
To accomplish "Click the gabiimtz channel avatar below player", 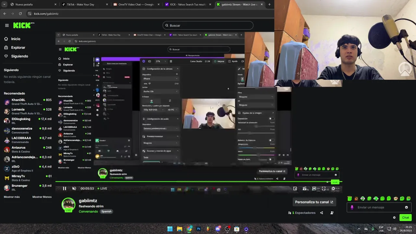I will (68, 205).
